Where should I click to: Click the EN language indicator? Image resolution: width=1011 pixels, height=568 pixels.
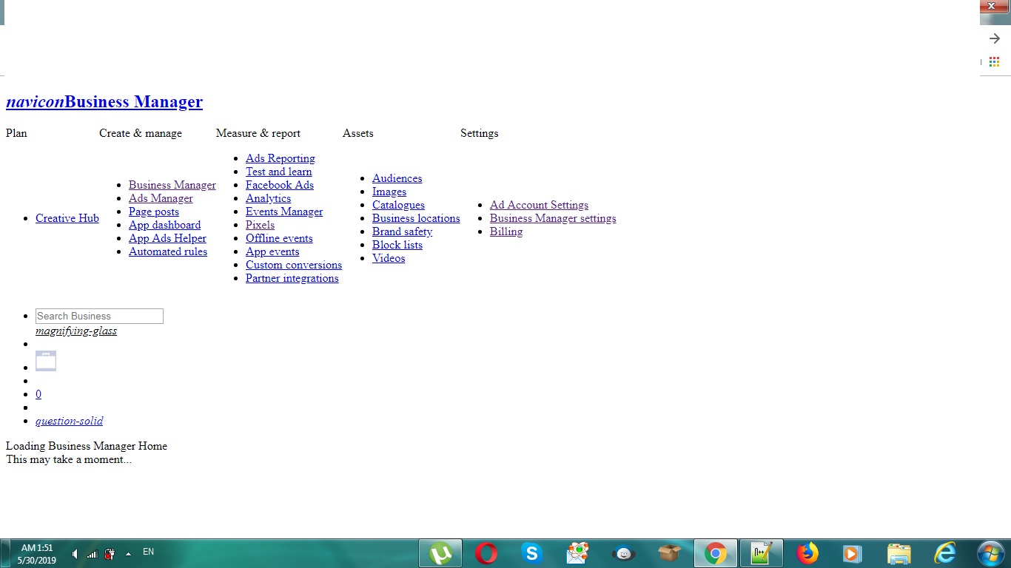click(x=148, y=552)
